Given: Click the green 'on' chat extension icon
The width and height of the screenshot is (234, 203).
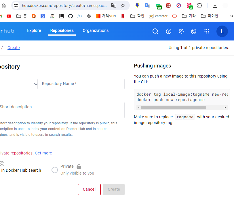Looking at the screenshot, I should click(x=159, y=6).
